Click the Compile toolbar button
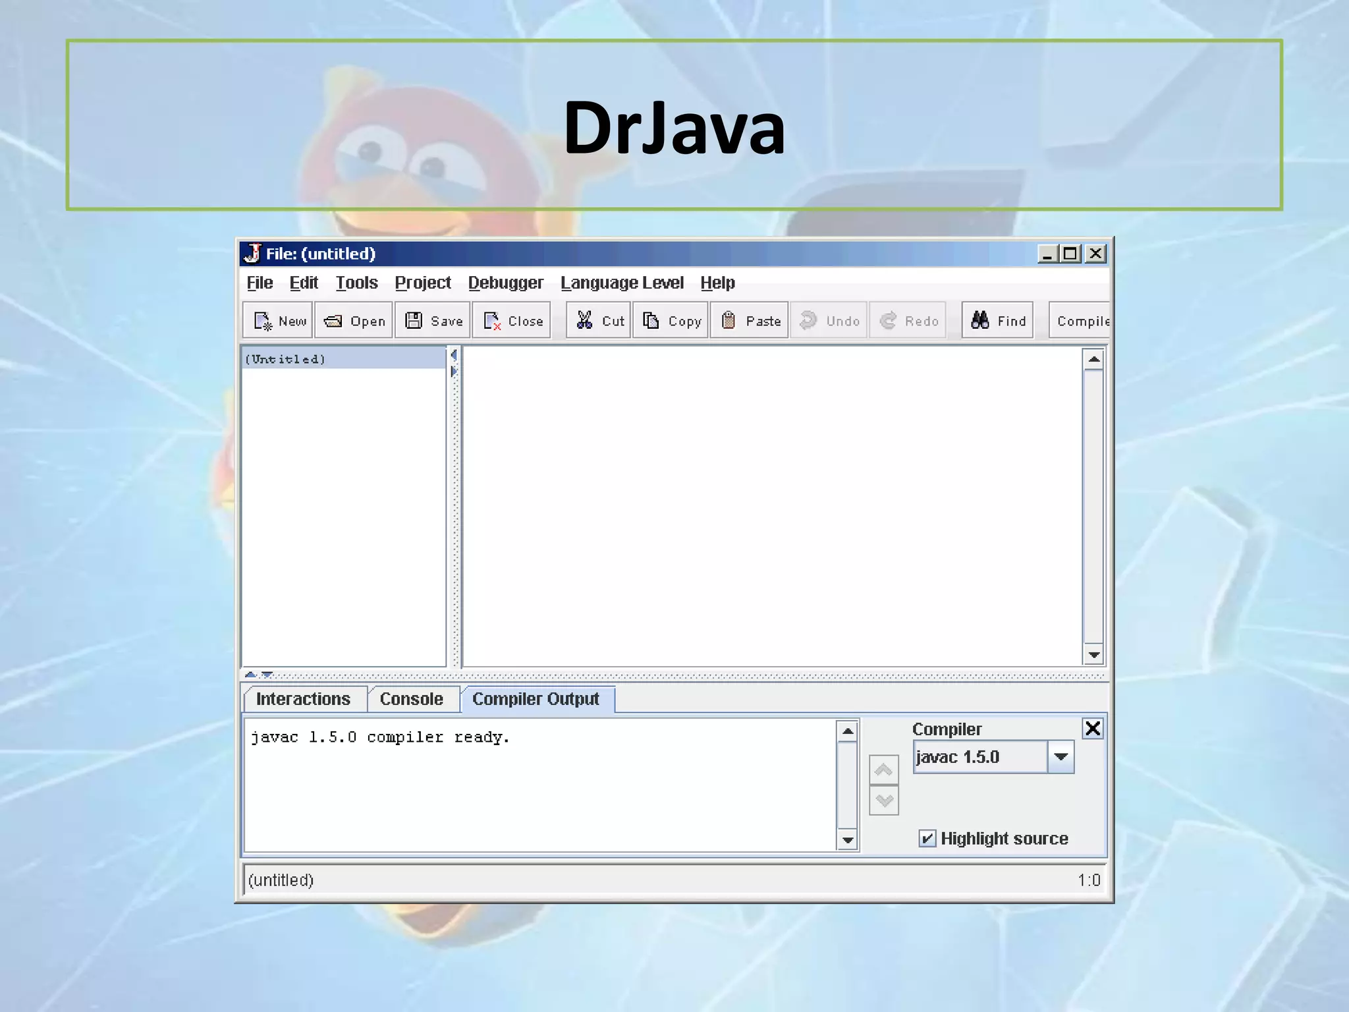The height and width of the screenshot is (1012, 1349). tap(1080, 321)
